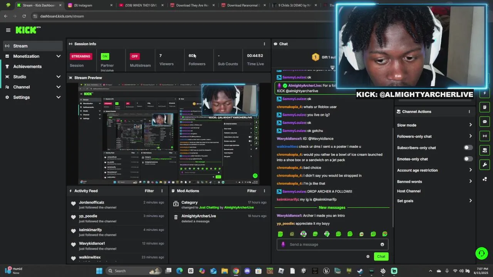Screen dimensions: 493x277
Task: Open Steam from the taskbar
Action: tap(360, 271)
